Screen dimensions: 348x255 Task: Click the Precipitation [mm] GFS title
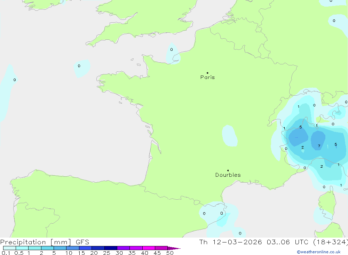tap(45, 242)
